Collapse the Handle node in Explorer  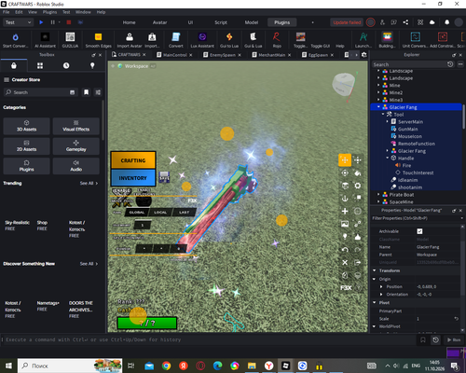coord(388,158)
